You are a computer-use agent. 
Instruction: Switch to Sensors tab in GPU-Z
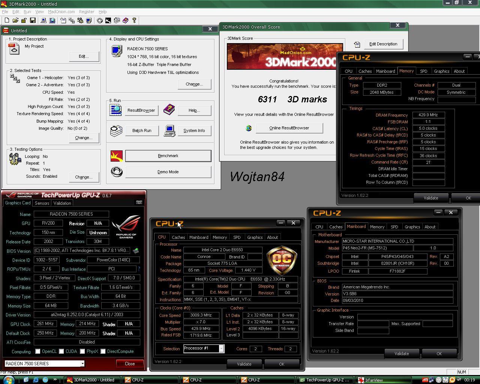coord(42,203)
